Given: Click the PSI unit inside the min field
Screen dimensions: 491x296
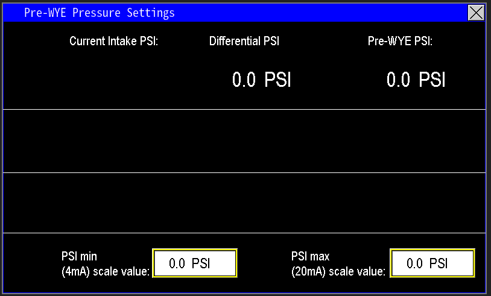Looking at the screenshot, I should click(201, 263).
